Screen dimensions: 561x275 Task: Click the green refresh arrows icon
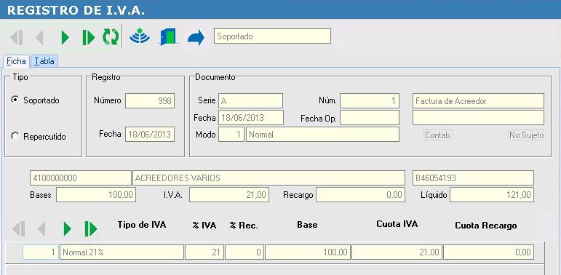point(111,37)
